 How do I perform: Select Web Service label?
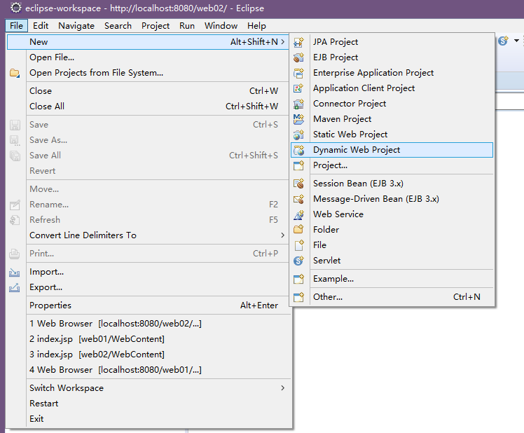pos(338,214)
